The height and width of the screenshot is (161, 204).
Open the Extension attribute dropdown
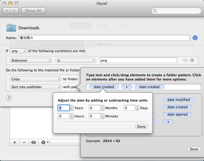click(x=31, y=60)
